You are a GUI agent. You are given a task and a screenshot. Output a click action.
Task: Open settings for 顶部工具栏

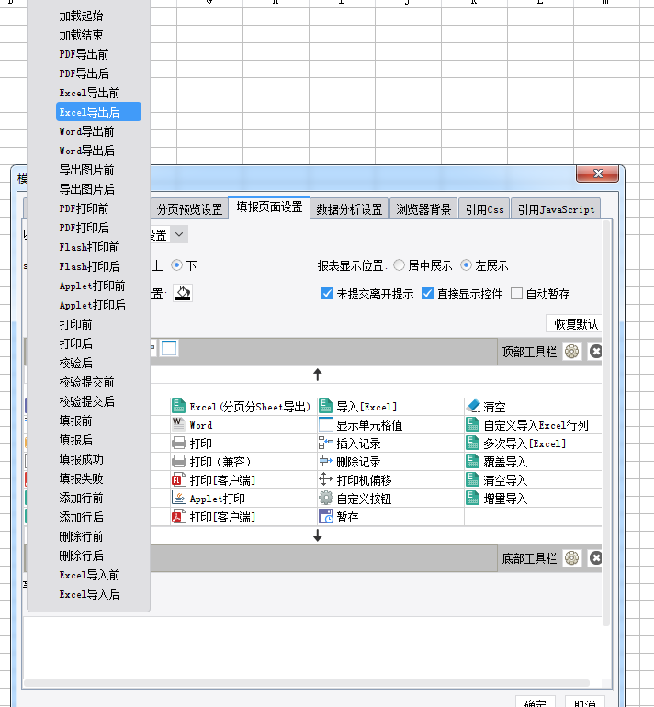[571, 352]
